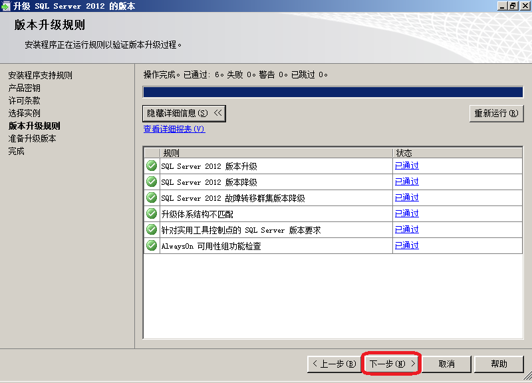Click rule text 针对实用工具控制点的 SQL Server 版本要求
Screen dimensions: 532x383
click(241, 230)
